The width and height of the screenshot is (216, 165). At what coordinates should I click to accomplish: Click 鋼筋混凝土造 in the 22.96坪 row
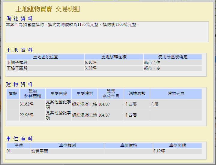click(85, 115)
